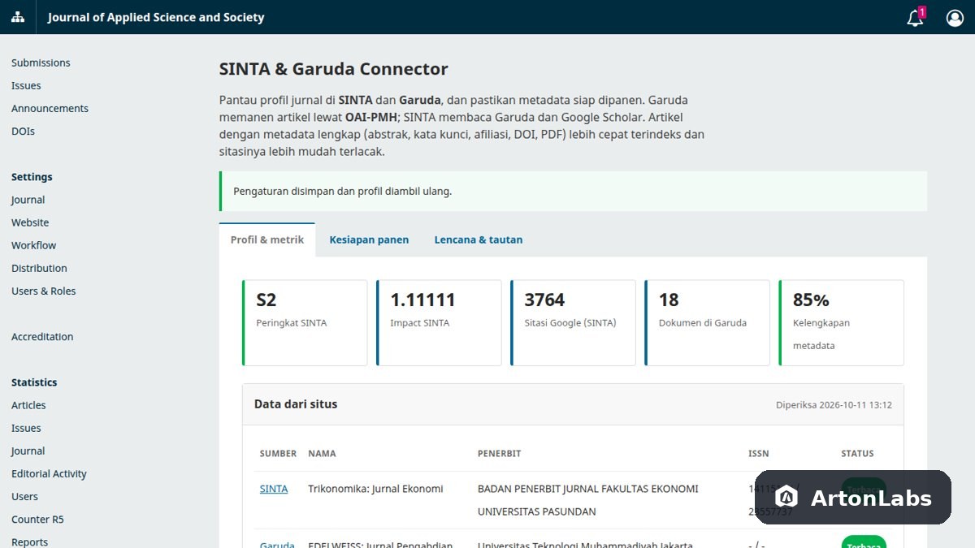Viewport: 975px width, 548px height.
Task: Click the SUMBER column header
Action: 278,453
